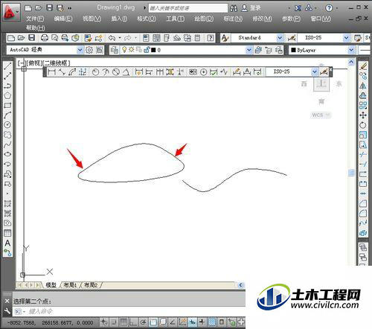This screenshot has height=329, width=372.
Task: Choose Center Mark dimension tool
Action: [203, 72]
